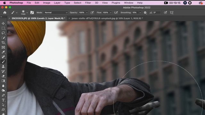Image resolution: width=205 pixels, height=115 pixels.
Task: Select the Eyedropper tool
Action: (3, 52)
